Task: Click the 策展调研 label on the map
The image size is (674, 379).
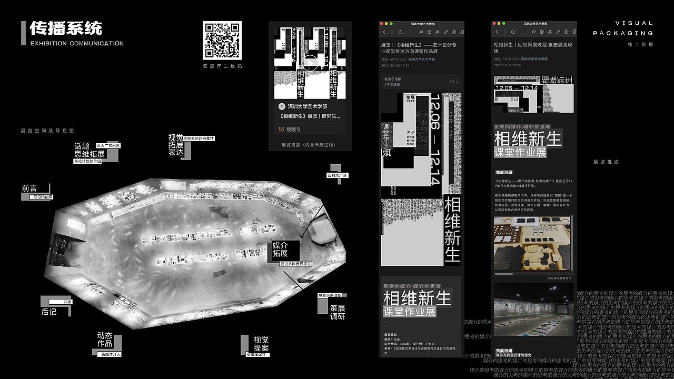Action: click(x=338, y=312)
